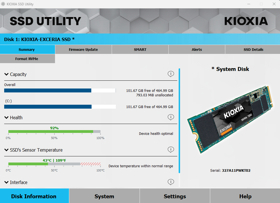Open the SMART tab
The height and width of the screenshot is (203, 280).
coord(140,49)
